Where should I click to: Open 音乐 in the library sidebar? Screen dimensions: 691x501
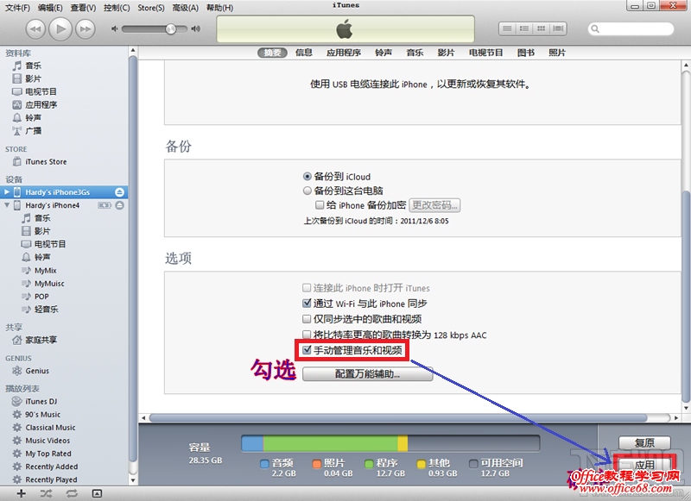pyautogui.click(x=33, y=66)
